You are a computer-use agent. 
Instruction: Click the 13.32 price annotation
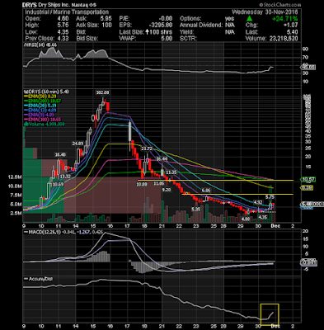[x=64, y=177]
